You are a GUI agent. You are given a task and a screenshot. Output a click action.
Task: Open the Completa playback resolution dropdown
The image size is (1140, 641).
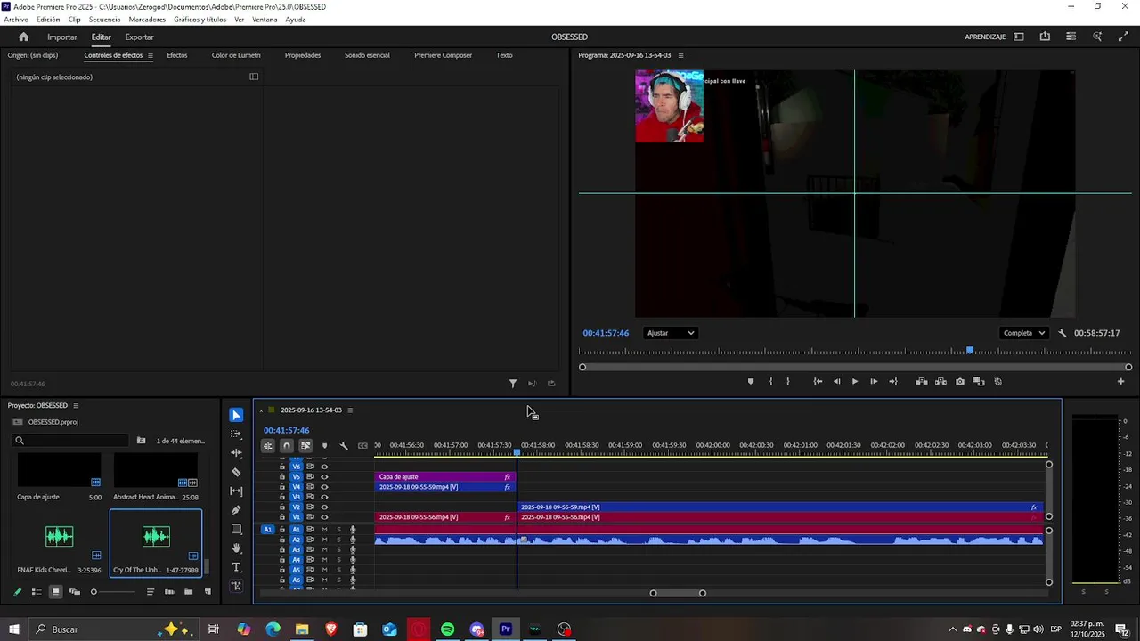(1024, 333)
